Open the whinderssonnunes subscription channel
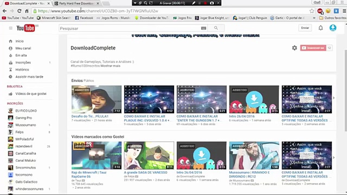Viewport: 347px width, 195px height. click(29, 189)
